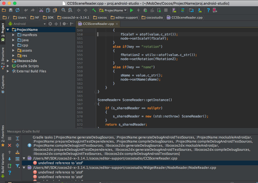The width and height of the screenshot is (258, 183).
Task: Open the ProjectName run configuration dropdown
Action: tap(113, 10)
